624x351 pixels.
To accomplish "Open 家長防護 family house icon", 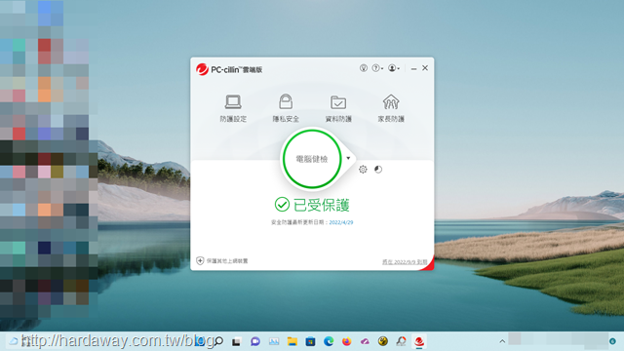I will point(391,101).
